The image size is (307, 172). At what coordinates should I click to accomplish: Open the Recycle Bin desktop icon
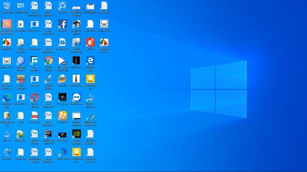point(7,6)
